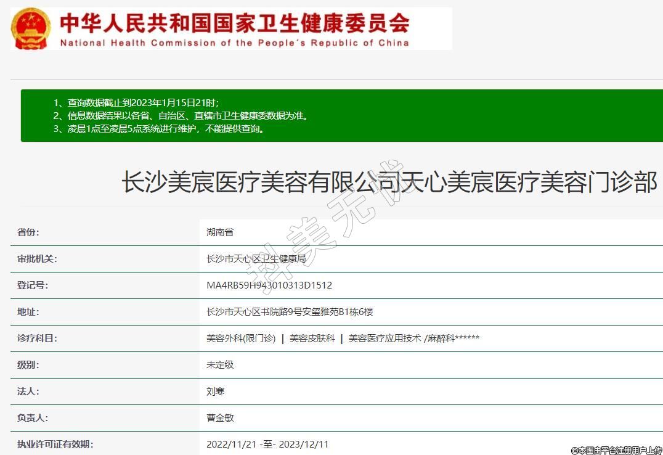Click the responsible person name 曹金敏
This screenshot has width=663, height=455.
point(220,418)
